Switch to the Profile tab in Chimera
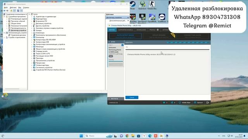248x139 pixels. (x=154, y=30)
